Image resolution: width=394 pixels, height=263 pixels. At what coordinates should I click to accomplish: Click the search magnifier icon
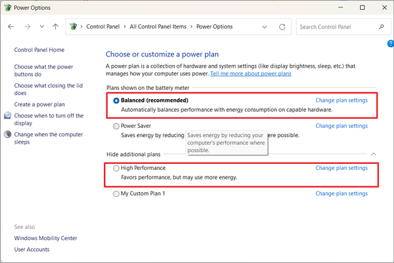tap(381, 27)
